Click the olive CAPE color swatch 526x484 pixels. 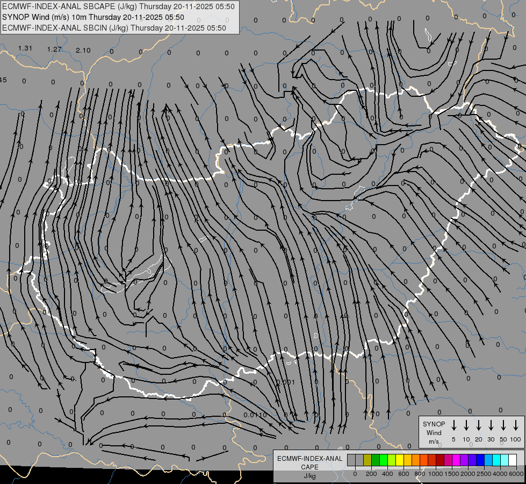pyautogui.click(x=368, y=460)
